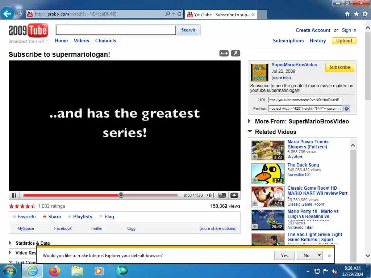The image size is (371, 278).
Task: Open The Duck Song video thumbnail
Action: pos(268,173)
